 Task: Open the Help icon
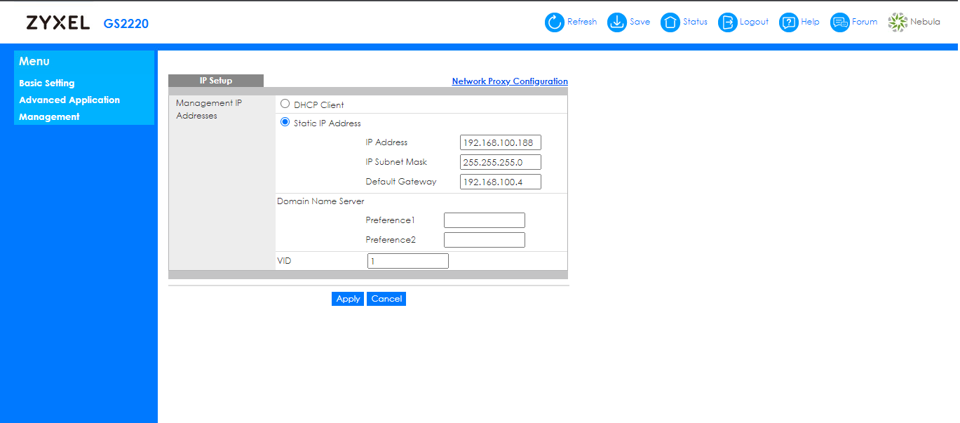tap(789, 22)
